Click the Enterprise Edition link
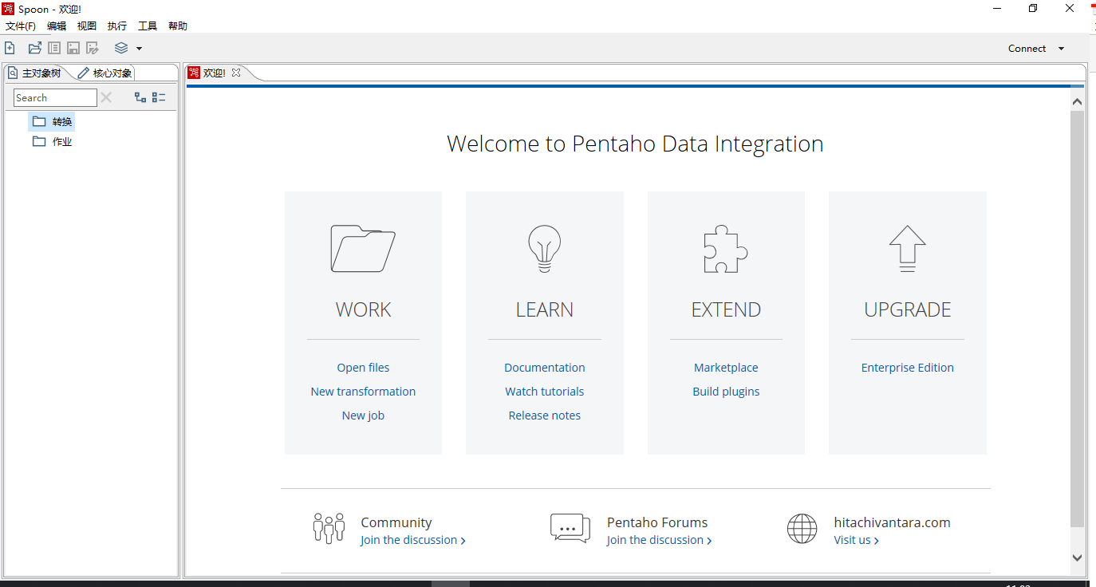 (x=908, y=368)
